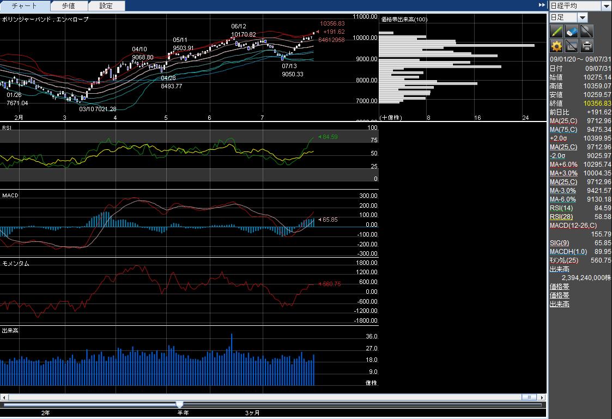This screenshot has width=612, height=419.
Task: Click the horizontal scrollbar's left arrow
Action: tap(3, 397)
